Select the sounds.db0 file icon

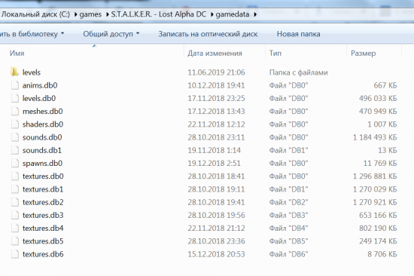[15, 137]
